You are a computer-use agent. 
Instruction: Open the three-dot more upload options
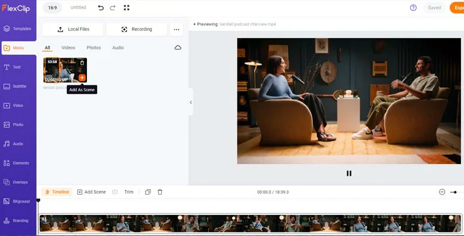click(x=177, y=29)
